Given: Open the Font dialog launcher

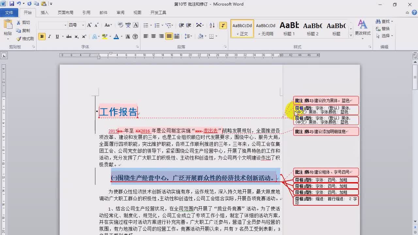Looking at the screenshot, I should point(137,47).
